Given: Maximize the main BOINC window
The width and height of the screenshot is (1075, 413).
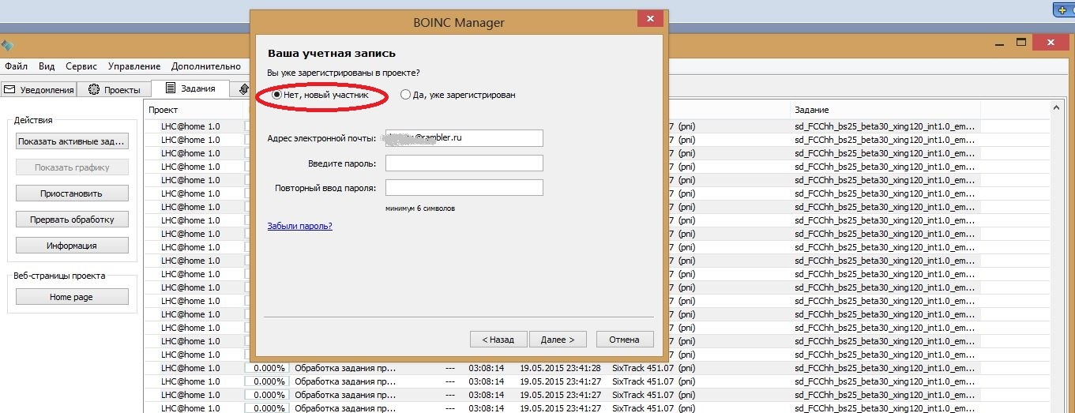Looking at the screenshot, I should pos(1020,42).
